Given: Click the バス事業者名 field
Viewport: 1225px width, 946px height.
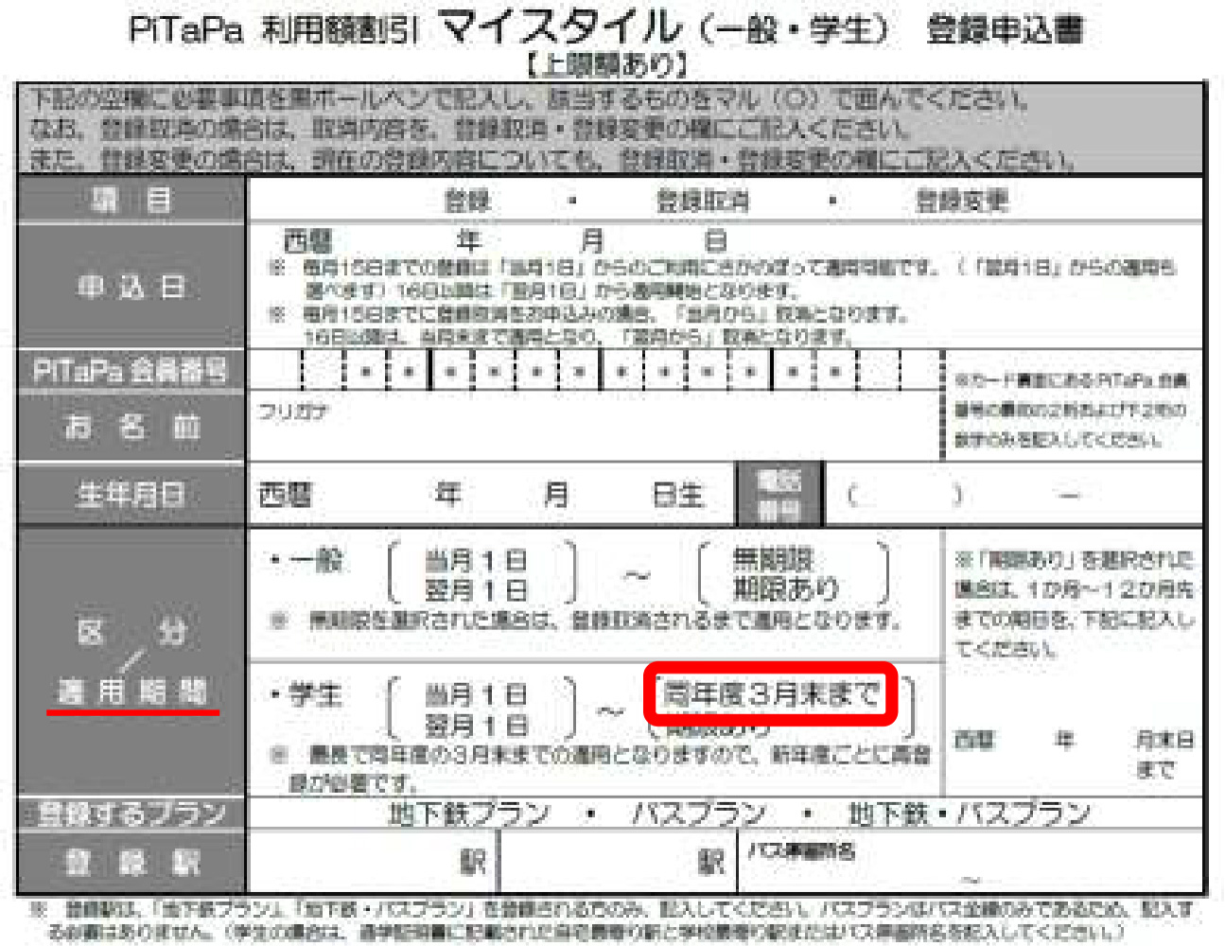Looking at the screenshot, I should pyautogui.click(x=970, y=862).
